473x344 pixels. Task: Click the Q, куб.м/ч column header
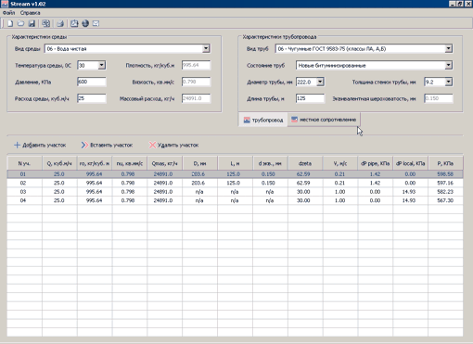point(59,163)
